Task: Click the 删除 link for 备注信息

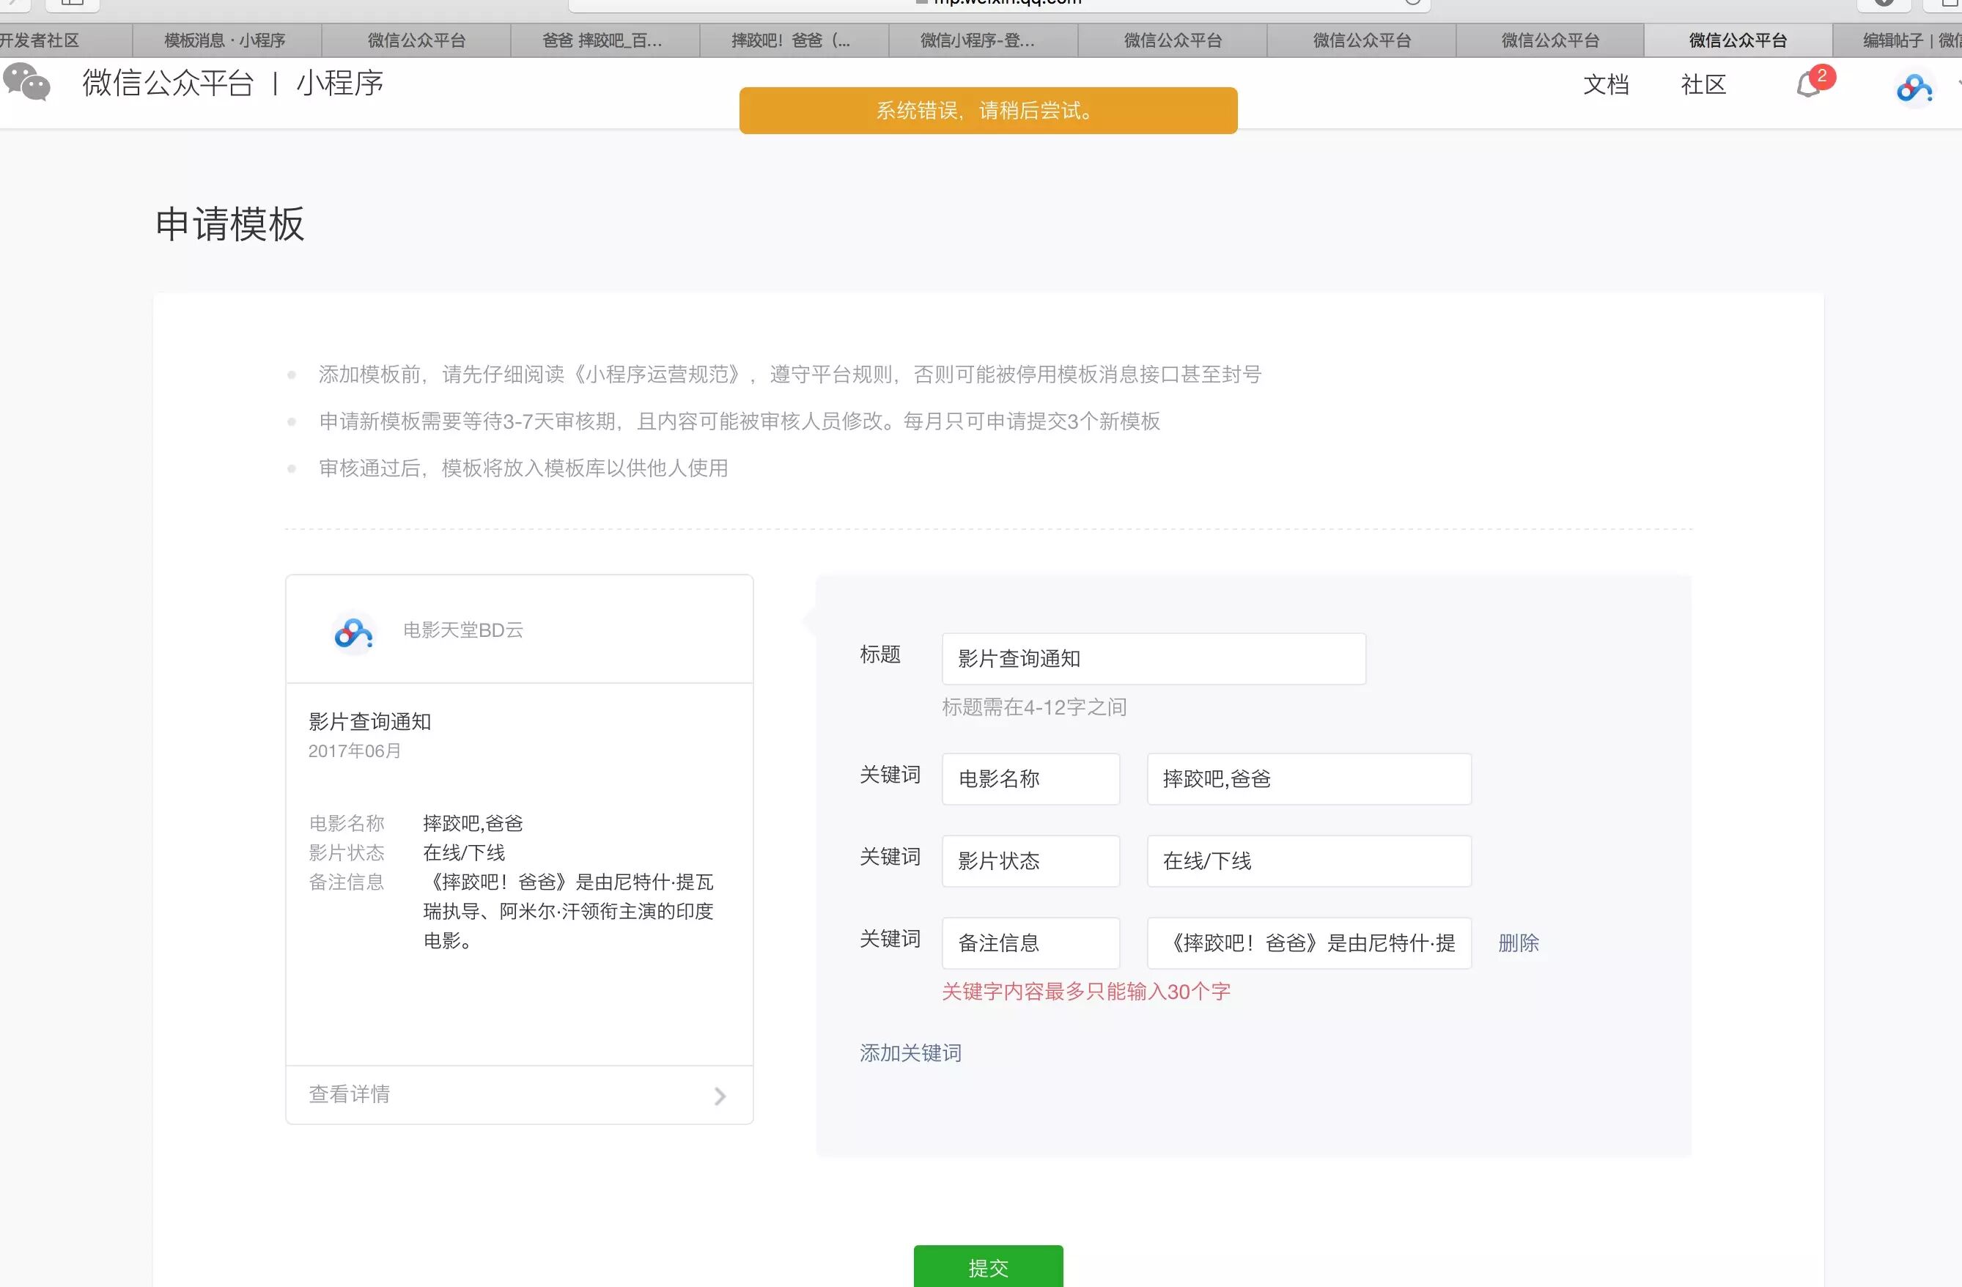Action: click(1518, 943)
